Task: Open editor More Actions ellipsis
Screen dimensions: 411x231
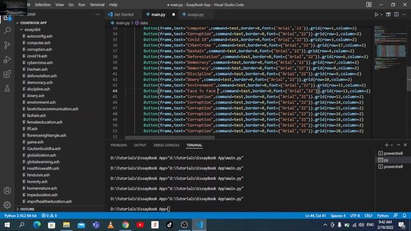Action: point(404,15)
